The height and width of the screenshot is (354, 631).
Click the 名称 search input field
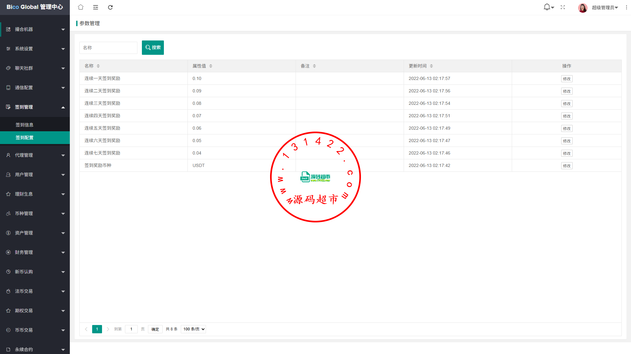click(x=108, y=48)
